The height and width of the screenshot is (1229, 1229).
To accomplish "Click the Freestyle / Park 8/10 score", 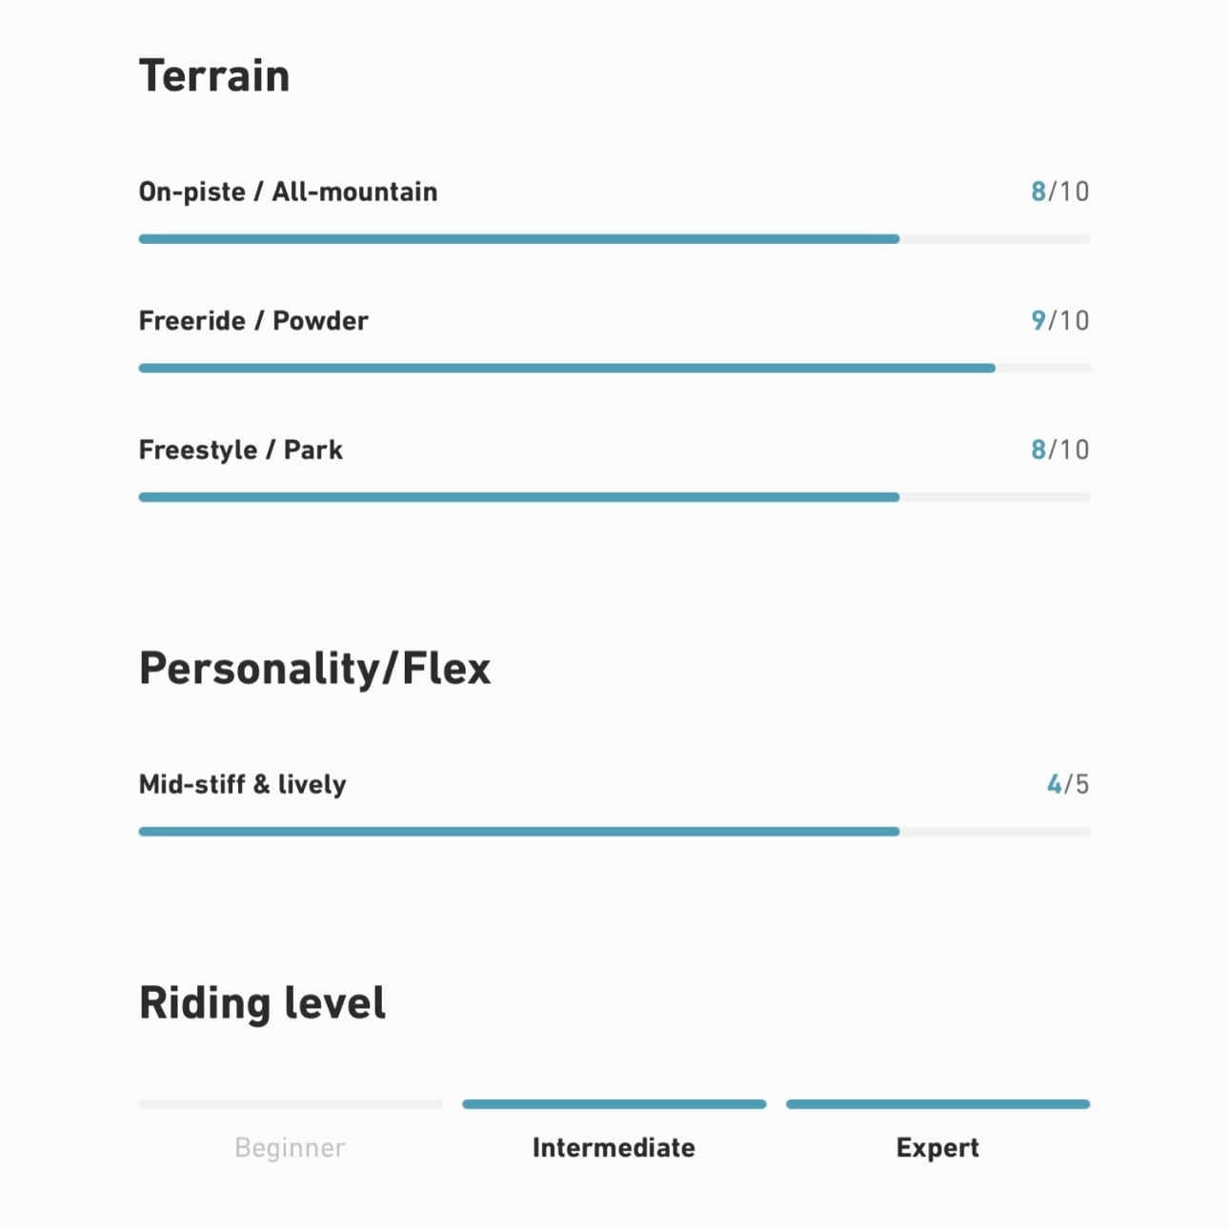I will coord(1059,450).
